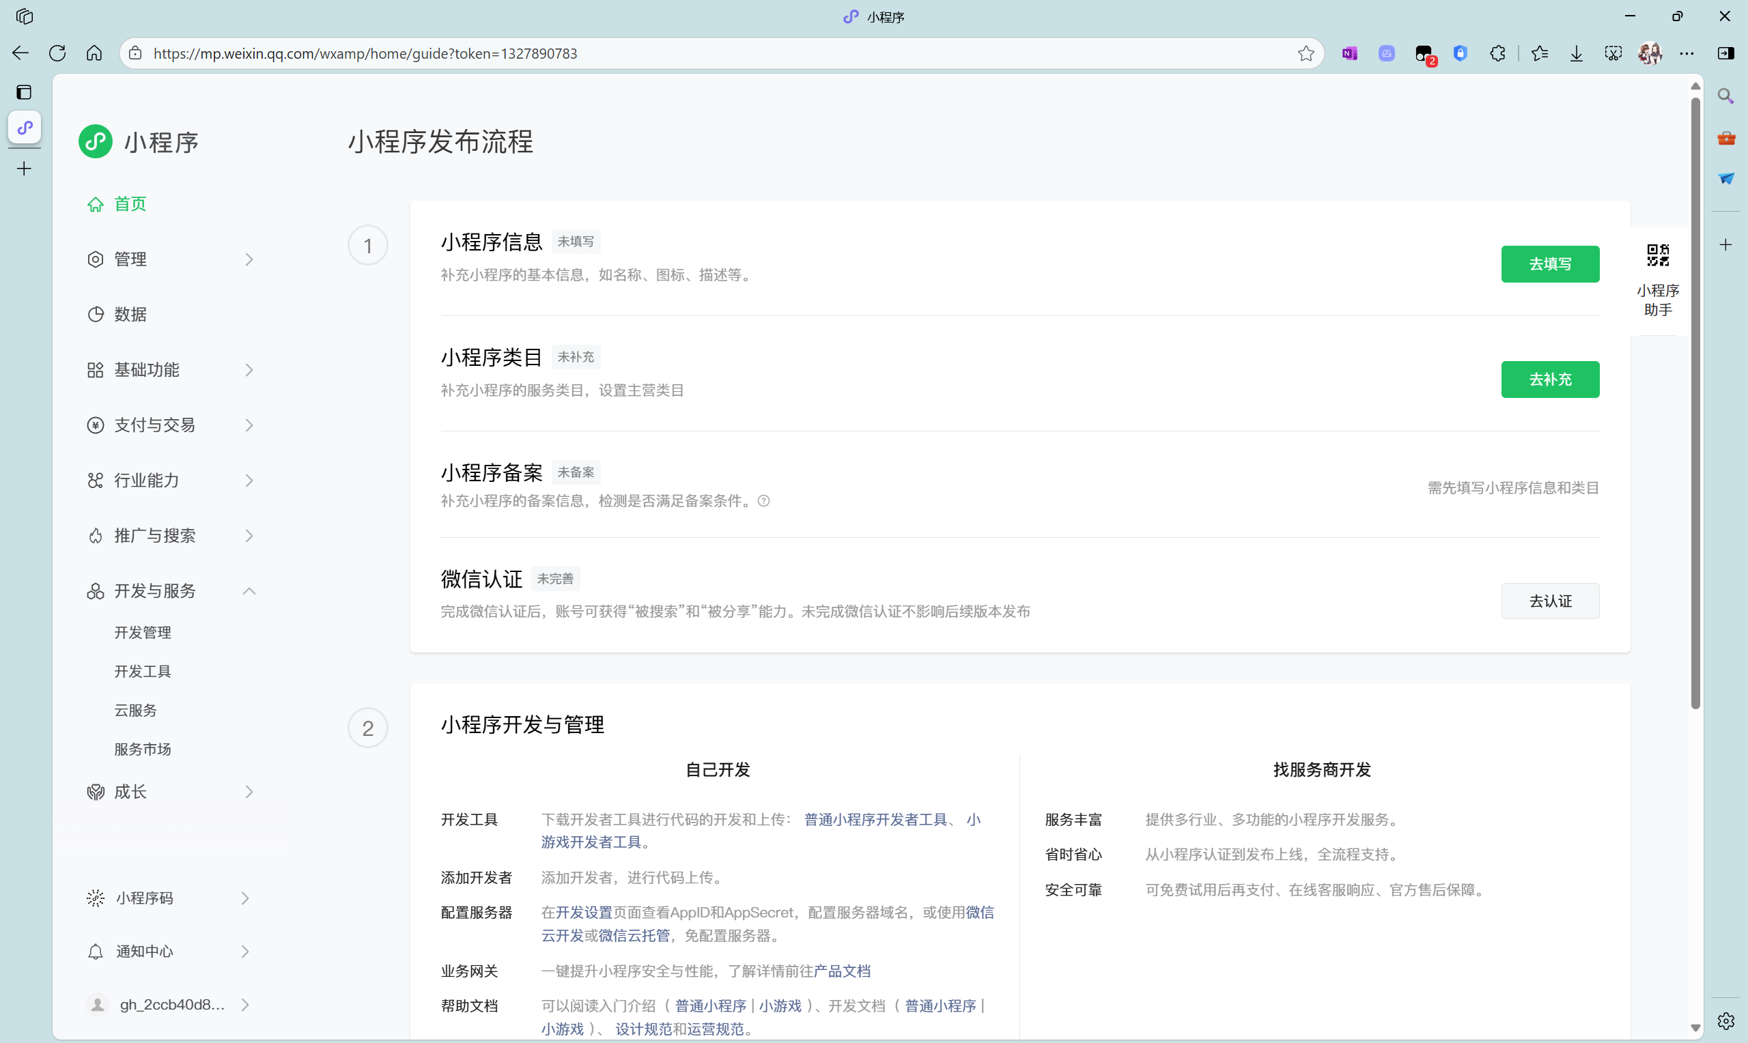Click the 小程序 green logo
The height and width of the screenshot is (1043, 1748).
point(96,141)
